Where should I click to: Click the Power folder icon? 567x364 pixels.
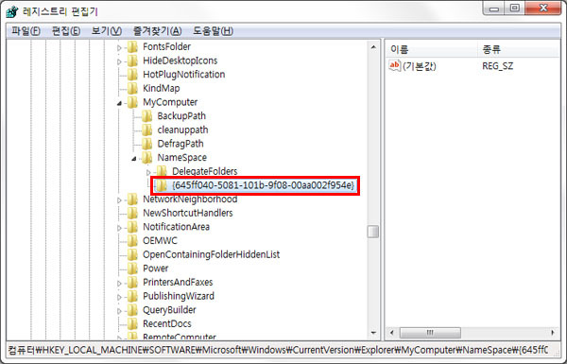(x=132, y=269)
